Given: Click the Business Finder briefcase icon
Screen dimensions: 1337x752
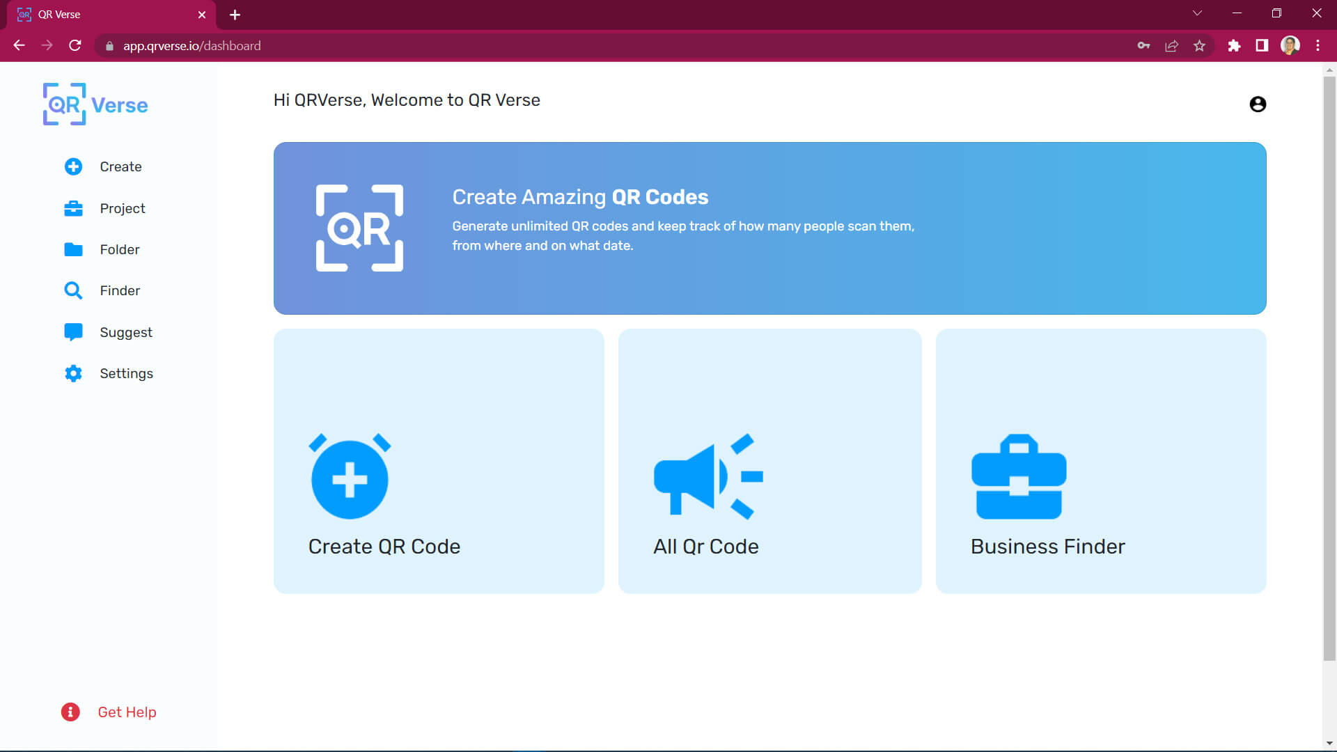Looking at the screenshot, I should [1019, 476].
